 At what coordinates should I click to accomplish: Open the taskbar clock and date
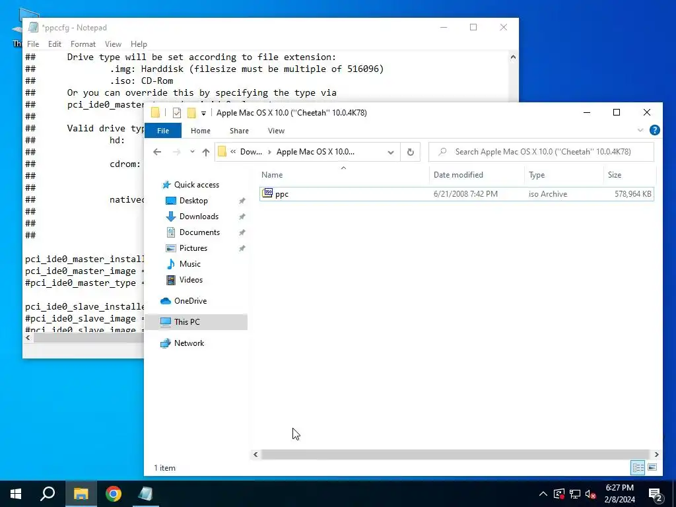coord(619,494)
